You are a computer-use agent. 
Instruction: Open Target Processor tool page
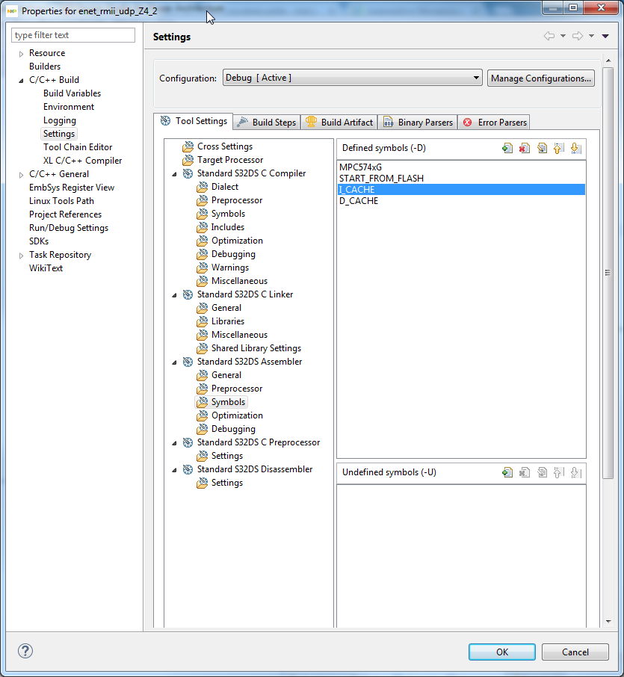pos(229,160)
